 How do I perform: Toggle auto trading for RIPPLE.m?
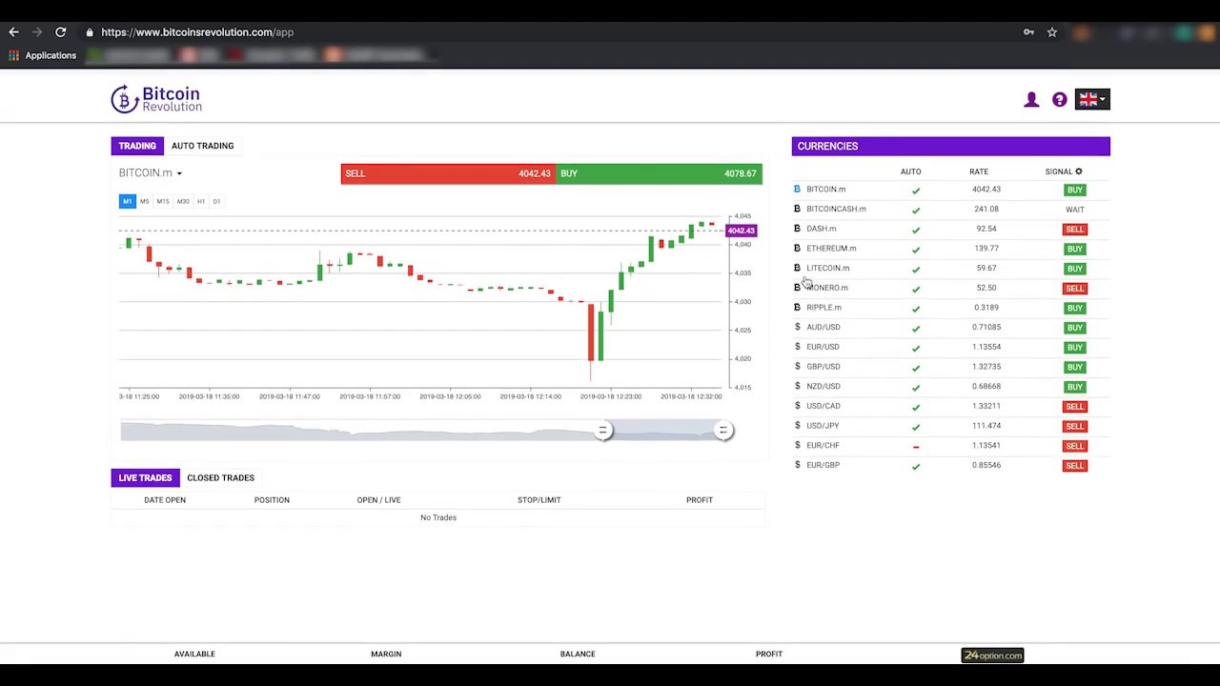pyautogui.click(x=916, y=308)
